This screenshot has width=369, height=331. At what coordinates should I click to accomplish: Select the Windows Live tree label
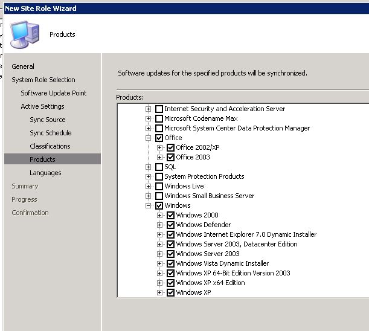pyautogui.click(x=184, y=186)
